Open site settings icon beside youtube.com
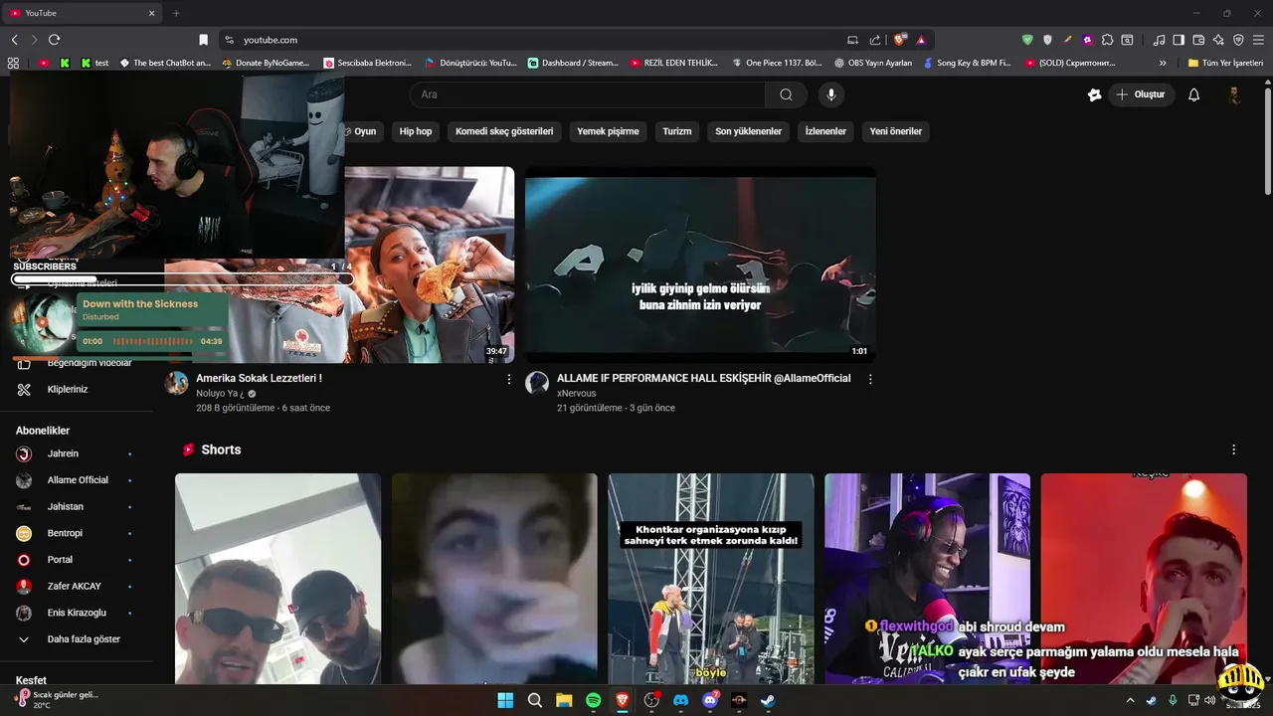 (x=229, y=40)
